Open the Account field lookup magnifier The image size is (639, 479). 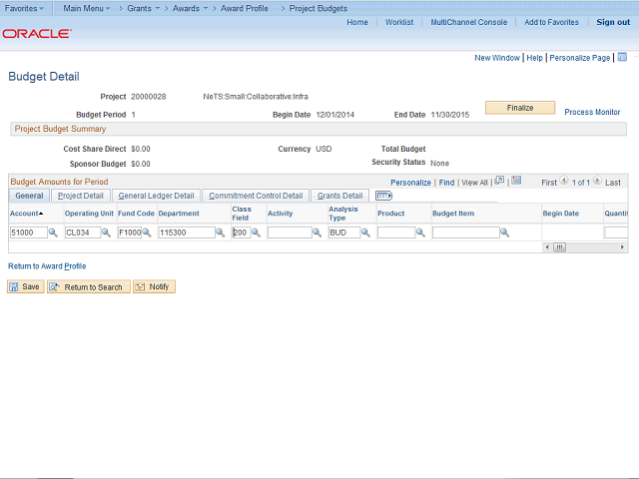54,233
